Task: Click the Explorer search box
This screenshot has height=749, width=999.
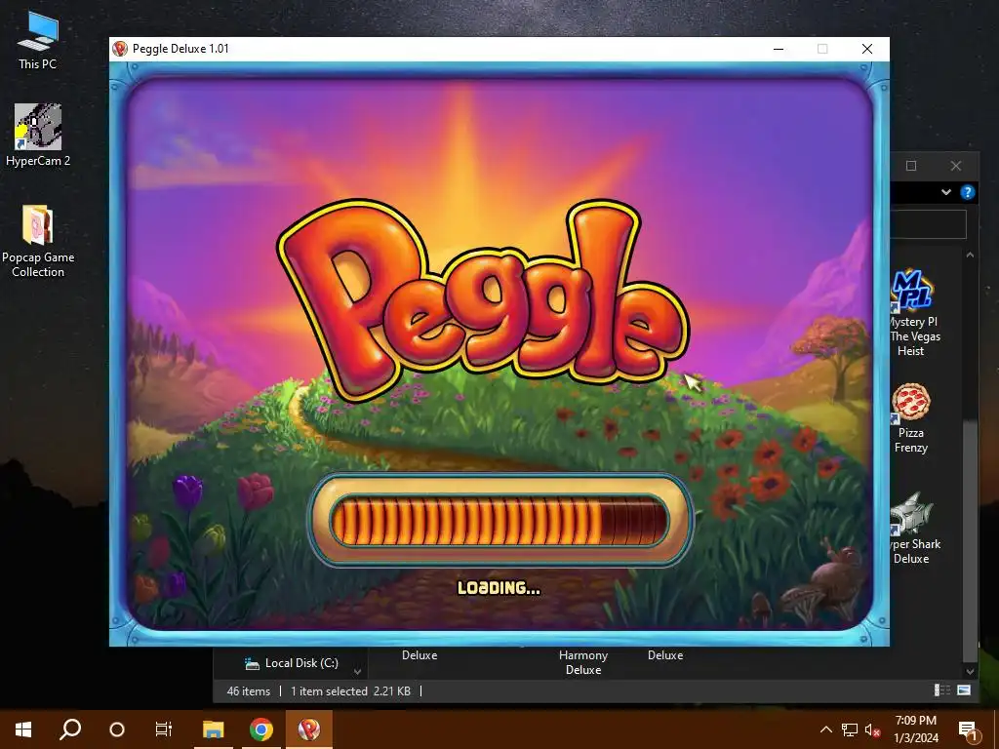Action: [x=929, y=224]
